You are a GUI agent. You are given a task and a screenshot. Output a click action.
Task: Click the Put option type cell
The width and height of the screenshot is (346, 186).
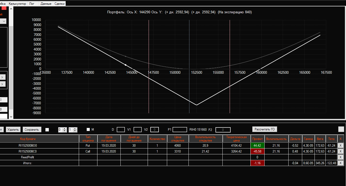pos(88,145)
